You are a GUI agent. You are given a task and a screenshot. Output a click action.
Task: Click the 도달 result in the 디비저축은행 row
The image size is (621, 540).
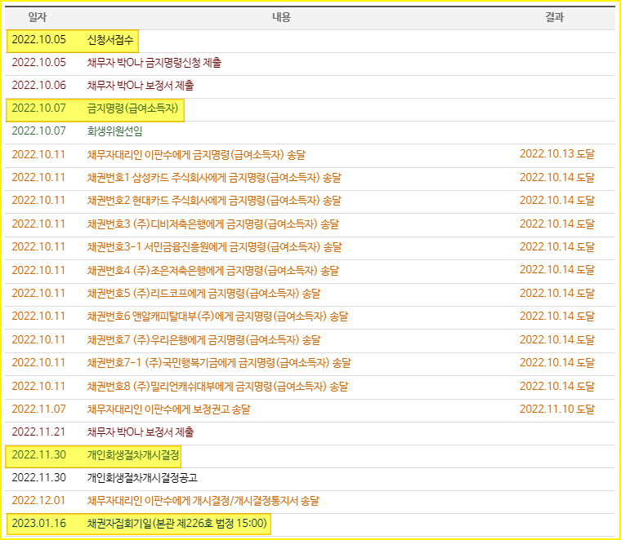tap(557, 224)
